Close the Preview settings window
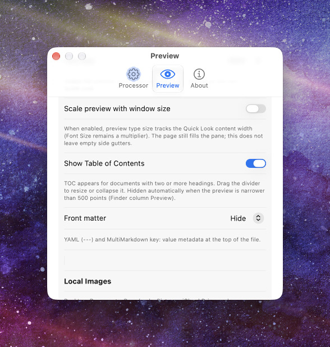The image size is (330, 347). [x=56, y=56]
